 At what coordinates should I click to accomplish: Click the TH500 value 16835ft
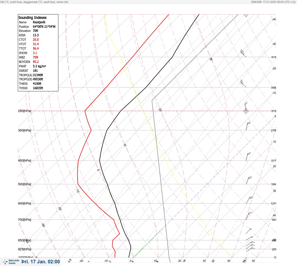tap(38, 88)
